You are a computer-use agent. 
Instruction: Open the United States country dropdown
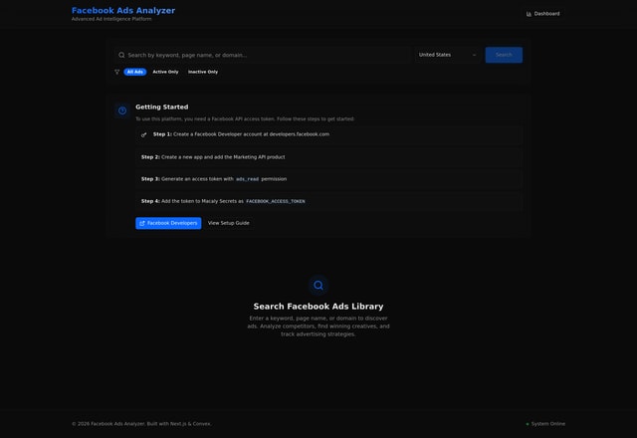pyautogui.click(x=447, y=55)
